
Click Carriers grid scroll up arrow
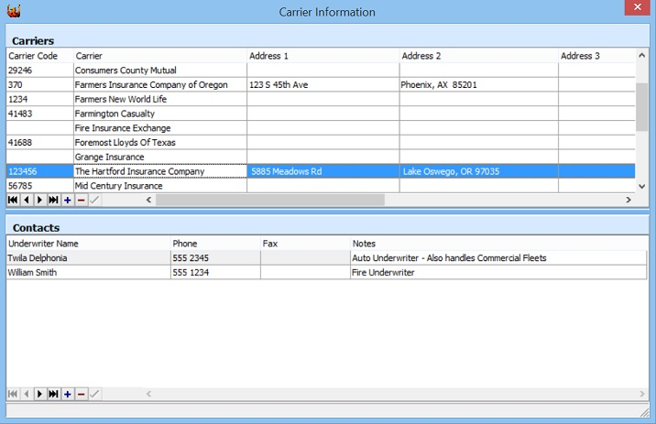pyautogui.click(x=641, y=55)
